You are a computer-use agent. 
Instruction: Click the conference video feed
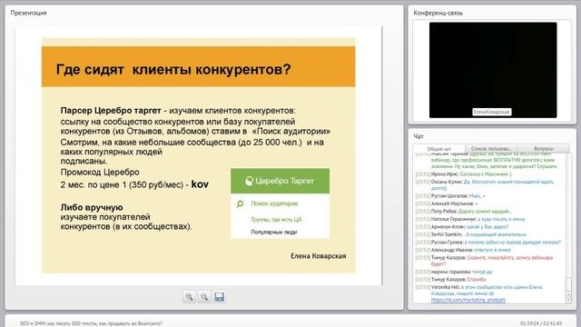click(493, 70)
